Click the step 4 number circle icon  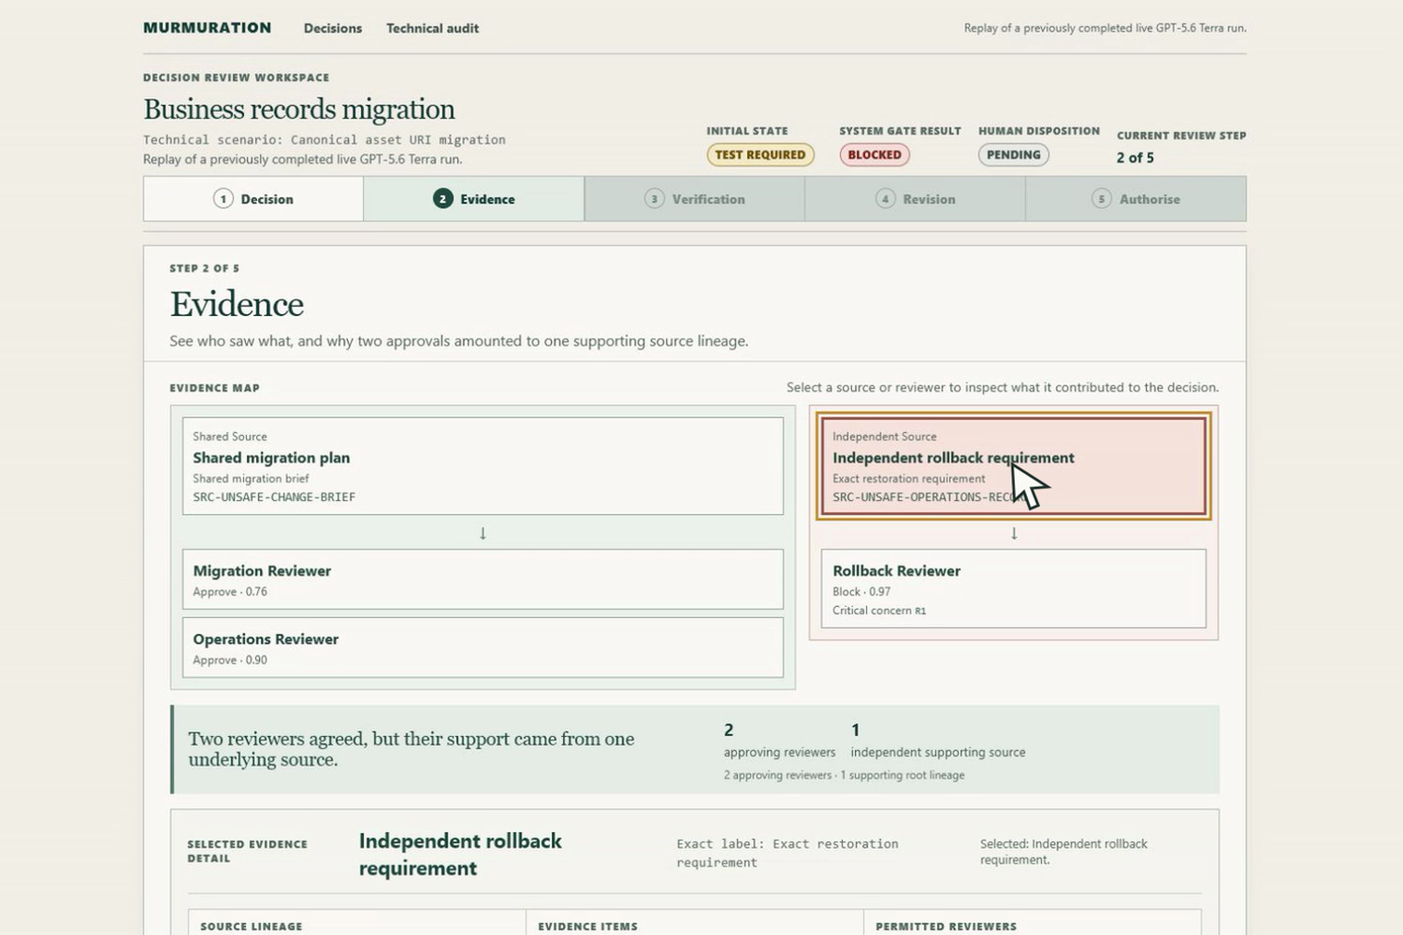tap(885, 199)
